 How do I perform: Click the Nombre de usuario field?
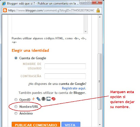(x=65, y=66)
